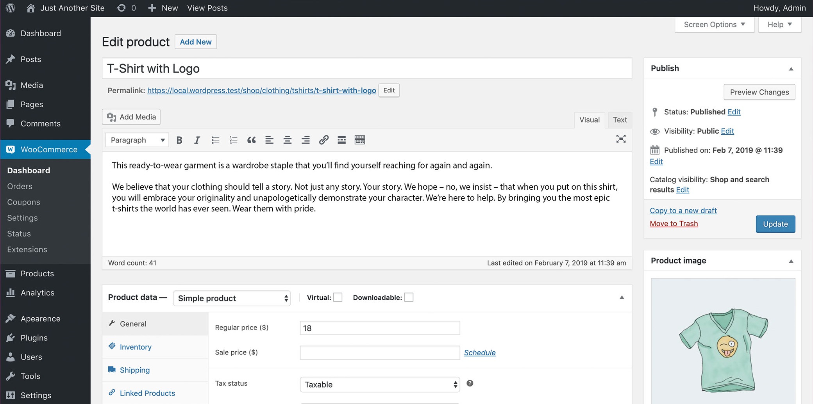
Task: Insert a hyperlink with link icon
Action: click(323, 140)
